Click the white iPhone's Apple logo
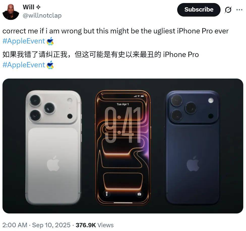 coord(53,163)
